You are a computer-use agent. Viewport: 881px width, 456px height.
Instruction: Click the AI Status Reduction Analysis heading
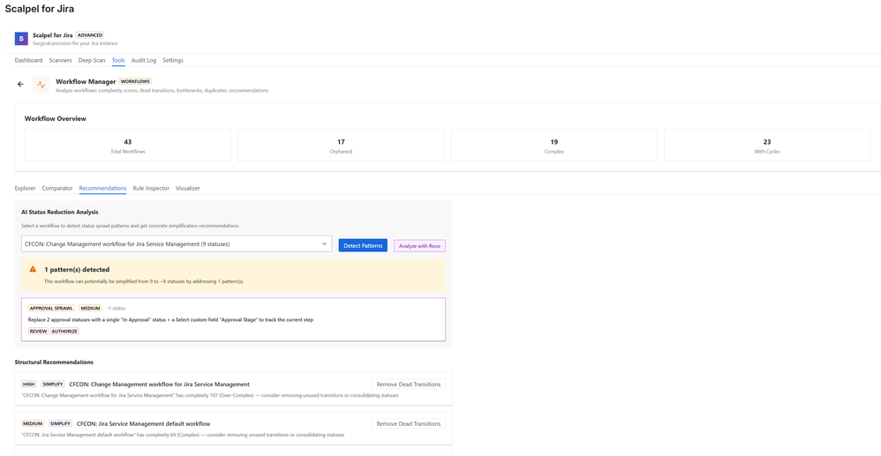[59, 212]
